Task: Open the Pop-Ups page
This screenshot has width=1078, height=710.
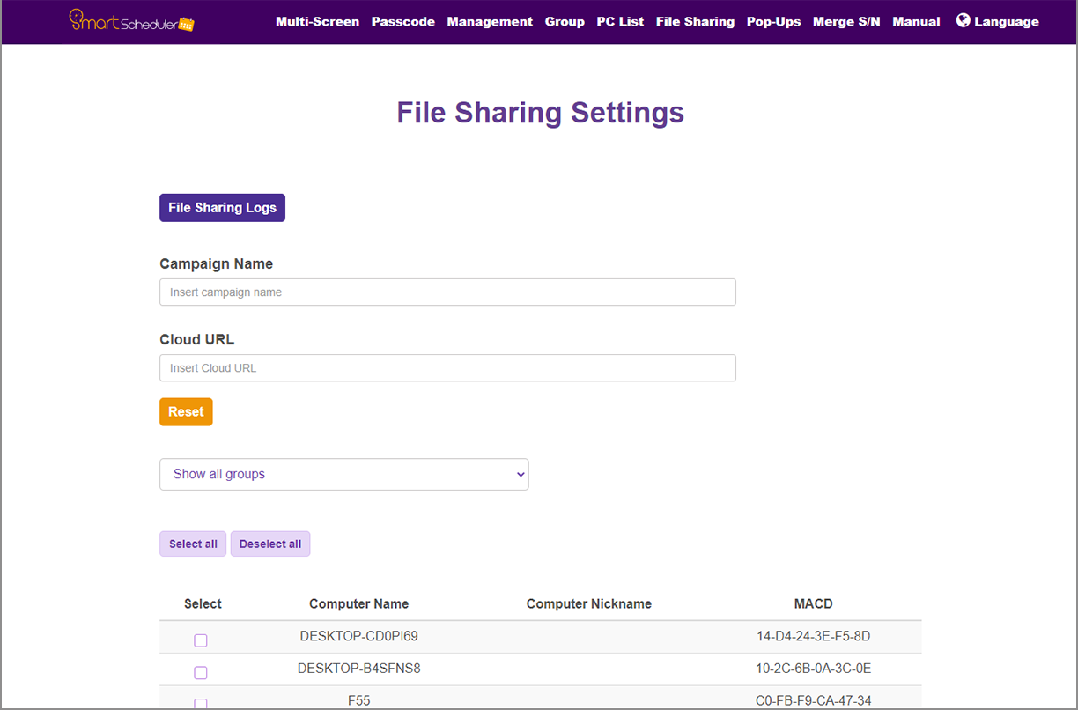Action: [773, 21]
